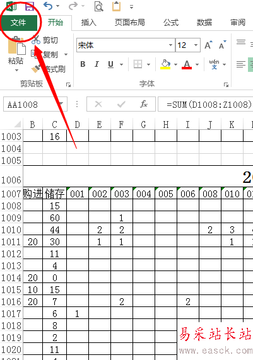
Task: Click 剪切 (Cut) scissors button
Action: pos(45,40)
